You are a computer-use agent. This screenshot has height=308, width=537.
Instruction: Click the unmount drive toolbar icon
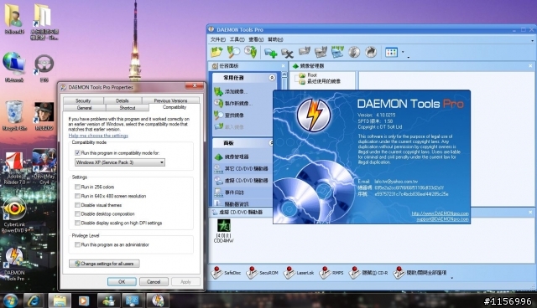point(321,52)
